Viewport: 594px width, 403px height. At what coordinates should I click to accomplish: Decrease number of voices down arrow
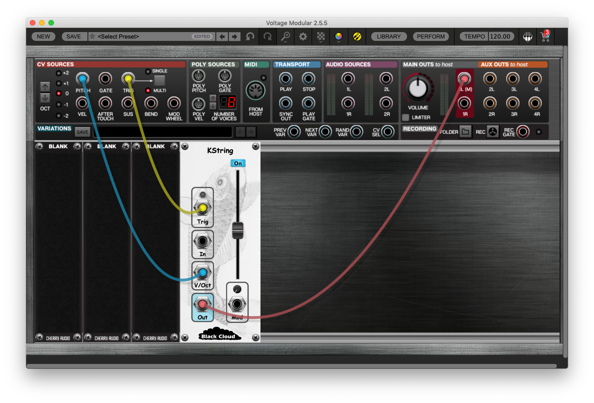point(213,105)
